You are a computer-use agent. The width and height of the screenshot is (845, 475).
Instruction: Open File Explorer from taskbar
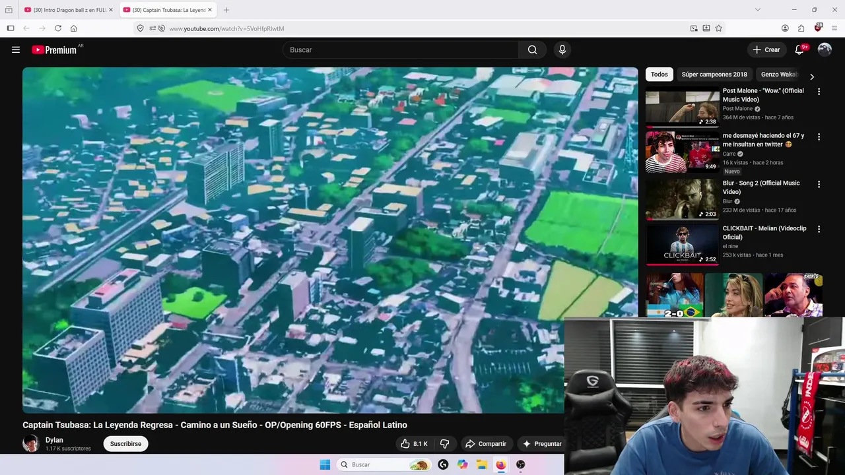[x=482, y=464]
